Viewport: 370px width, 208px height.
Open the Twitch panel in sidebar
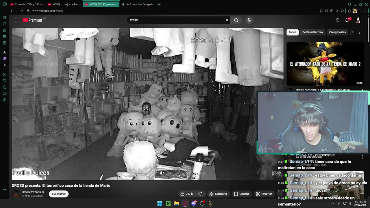pyautogui.click(x=5, y=59)
